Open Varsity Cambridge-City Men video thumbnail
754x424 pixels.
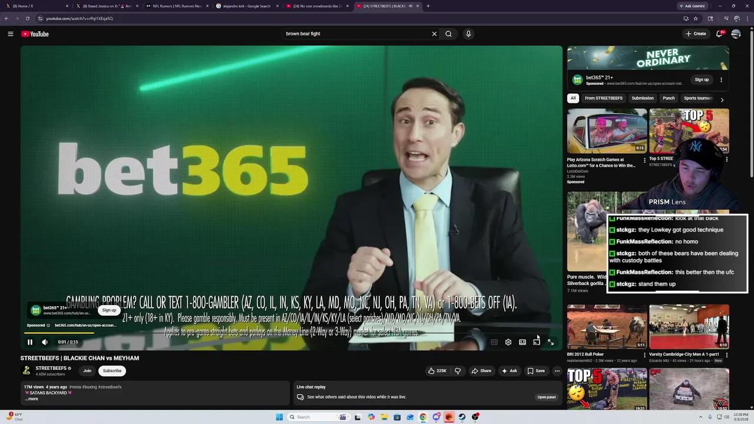(x=689, y=327)
